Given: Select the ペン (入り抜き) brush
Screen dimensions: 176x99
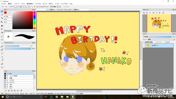Looking at the screenshot, I should 19,76.
